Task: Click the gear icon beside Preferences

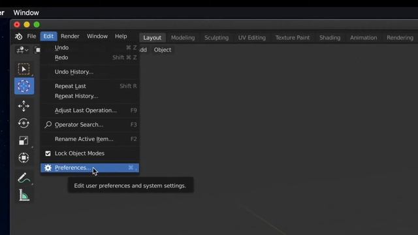Action: tap(48, 168)
